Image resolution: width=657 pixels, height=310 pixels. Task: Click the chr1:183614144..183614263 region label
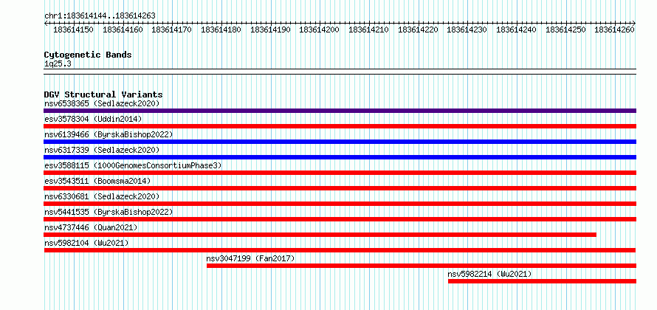100,15
